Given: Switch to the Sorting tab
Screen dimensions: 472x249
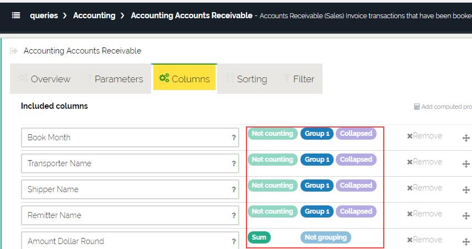Looking at the screenshot, I should tap(246, 79).
